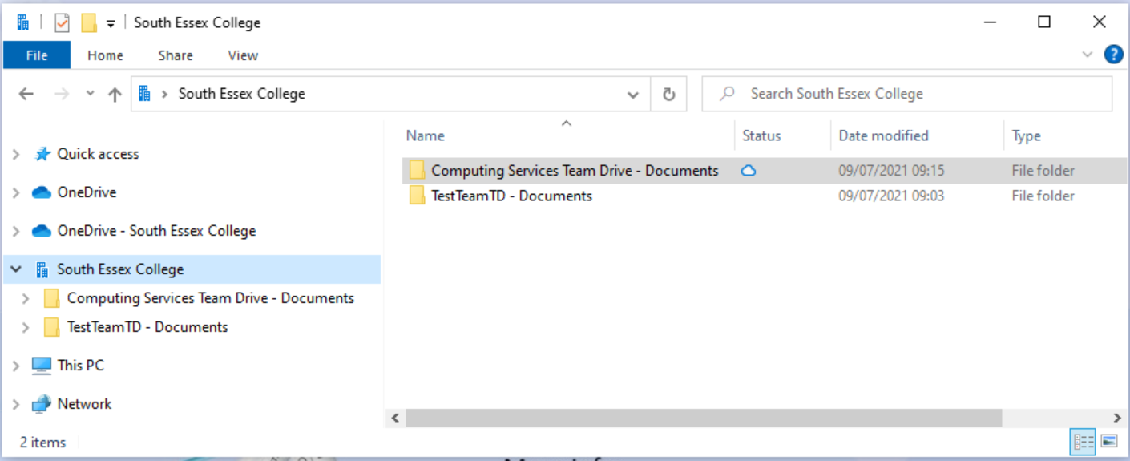1130x461 pixels.
Task: Click date 09/07/2021 09:15
Action: pyautogui.click(x=891, y=170)
